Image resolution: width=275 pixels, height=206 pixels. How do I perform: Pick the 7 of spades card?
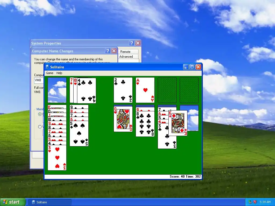pos(79,115)
